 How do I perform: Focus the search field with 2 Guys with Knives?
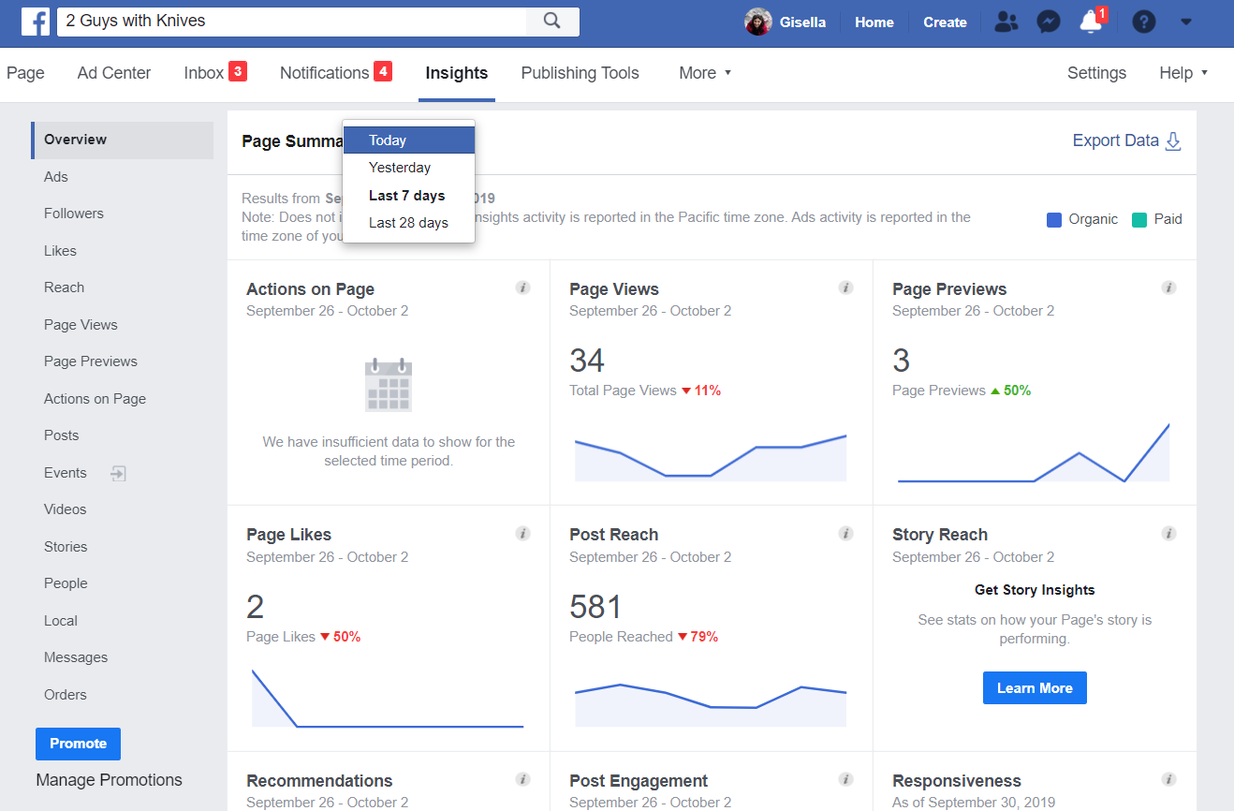(x=290, y=22)
